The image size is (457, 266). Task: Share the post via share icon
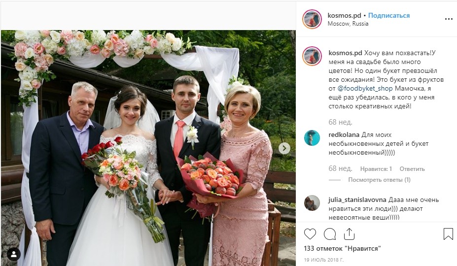[349, 233]
